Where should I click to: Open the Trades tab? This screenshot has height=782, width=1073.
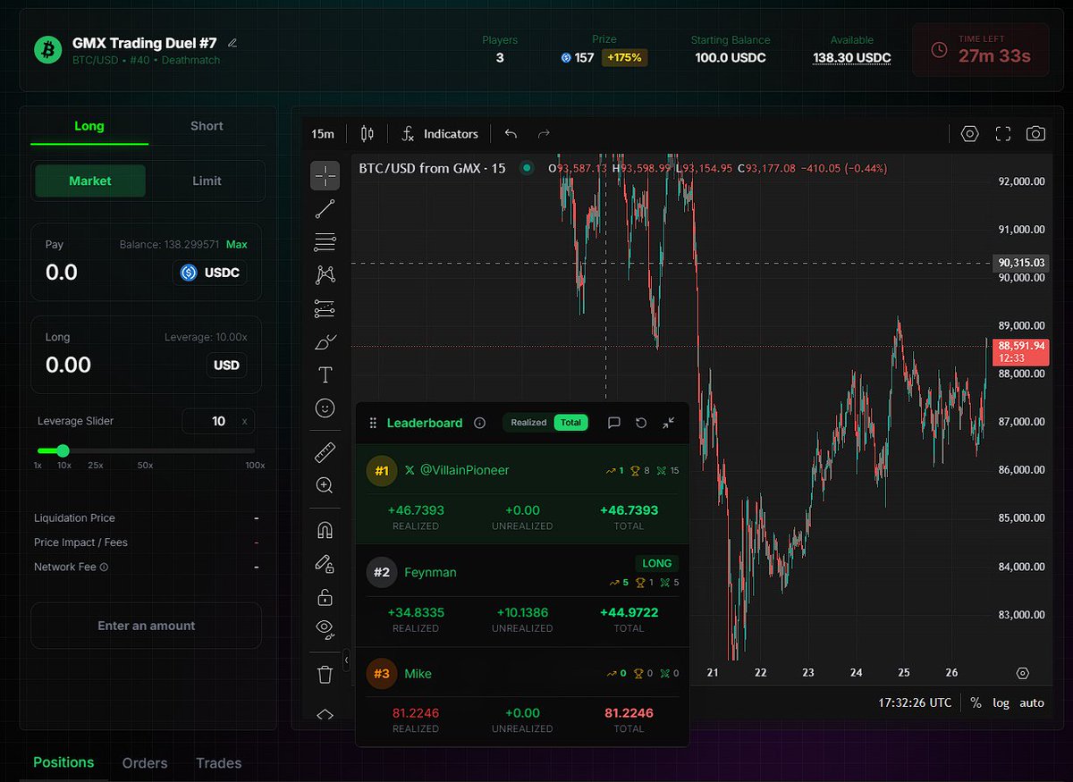[x=219, y=763]
